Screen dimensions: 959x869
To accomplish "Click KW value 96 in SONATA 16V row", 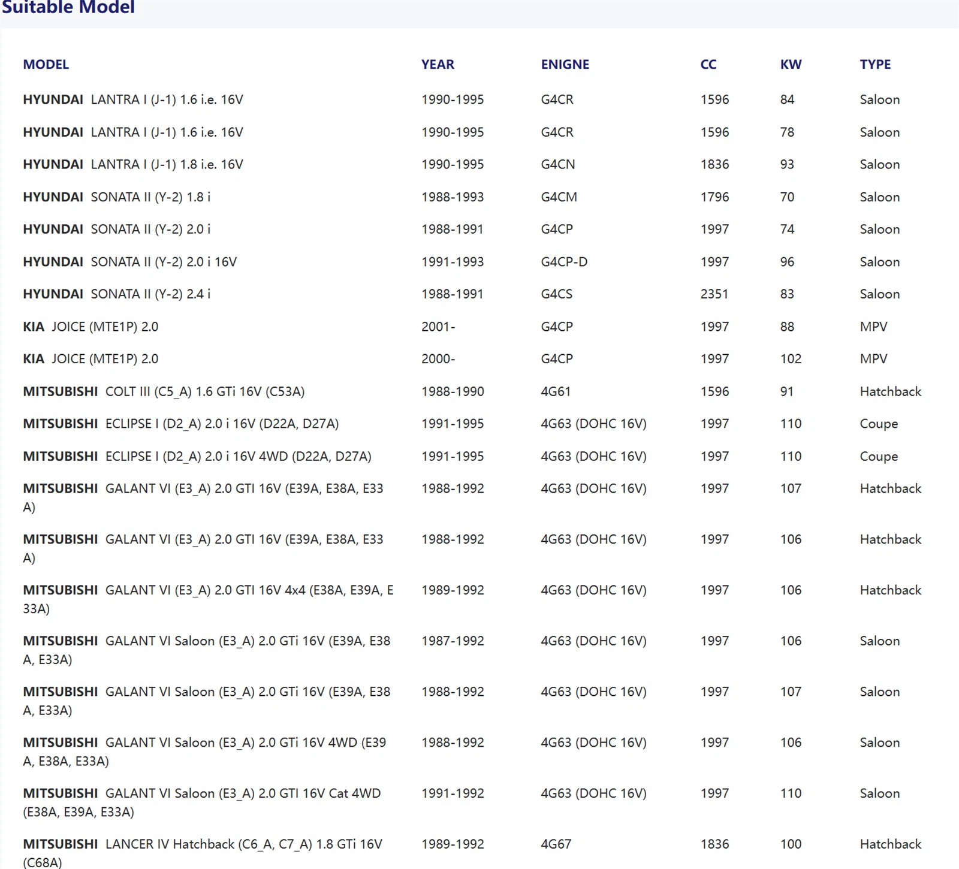I will click(x=787, y=262).
